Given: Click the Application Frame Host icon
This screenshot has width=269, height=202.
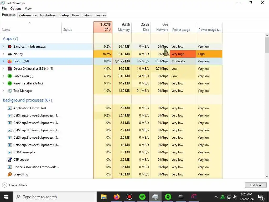Looking at the screenshot, I should click(10, 108).
